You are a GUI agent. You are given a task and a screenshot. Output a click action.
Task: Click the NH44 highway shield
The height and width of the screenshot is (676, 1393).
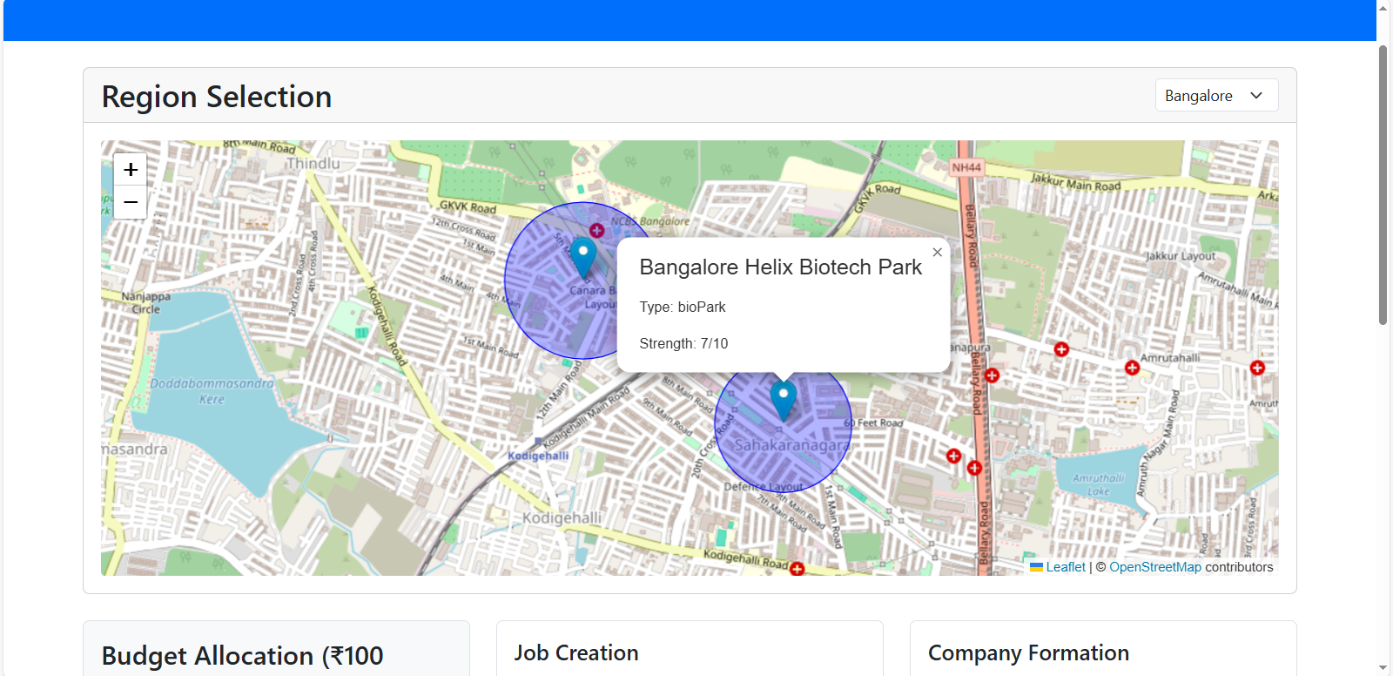tap(966, 167)
